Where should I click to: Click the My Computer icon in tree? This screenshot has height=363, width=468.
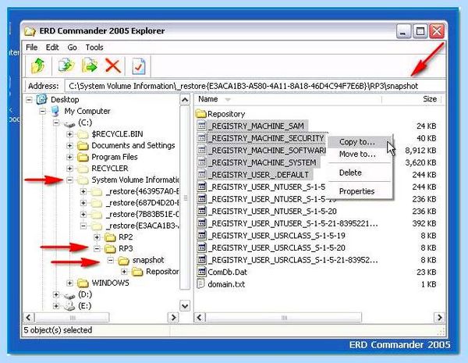pyautogui.click(x=55, y=111)
